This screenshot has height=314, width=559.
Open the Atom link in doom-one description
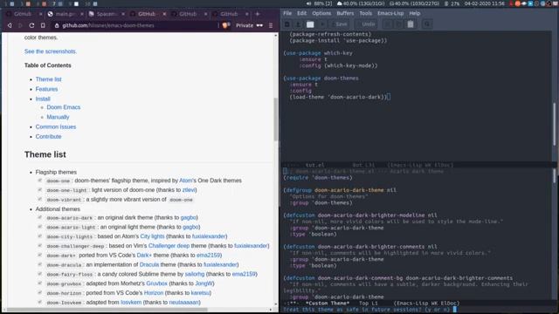click(185, 181)
